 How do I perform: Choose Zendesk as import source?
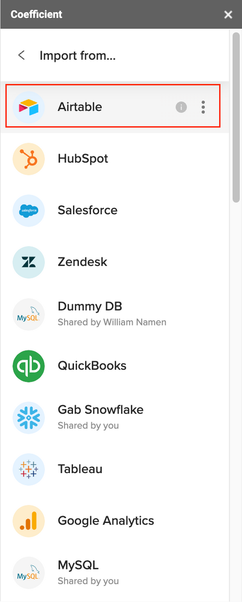coord(115,262)
